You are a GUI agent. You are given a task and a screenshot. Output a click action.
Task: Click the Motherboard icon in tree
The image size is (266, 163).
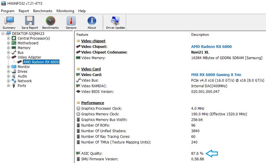point(14,43)
